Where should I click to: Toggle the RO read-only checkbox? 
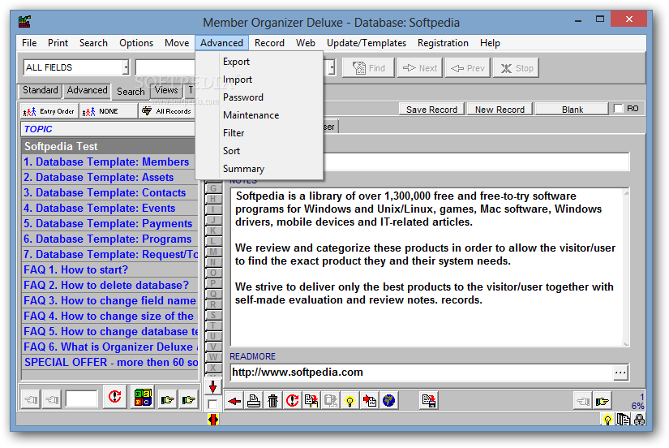619,109
